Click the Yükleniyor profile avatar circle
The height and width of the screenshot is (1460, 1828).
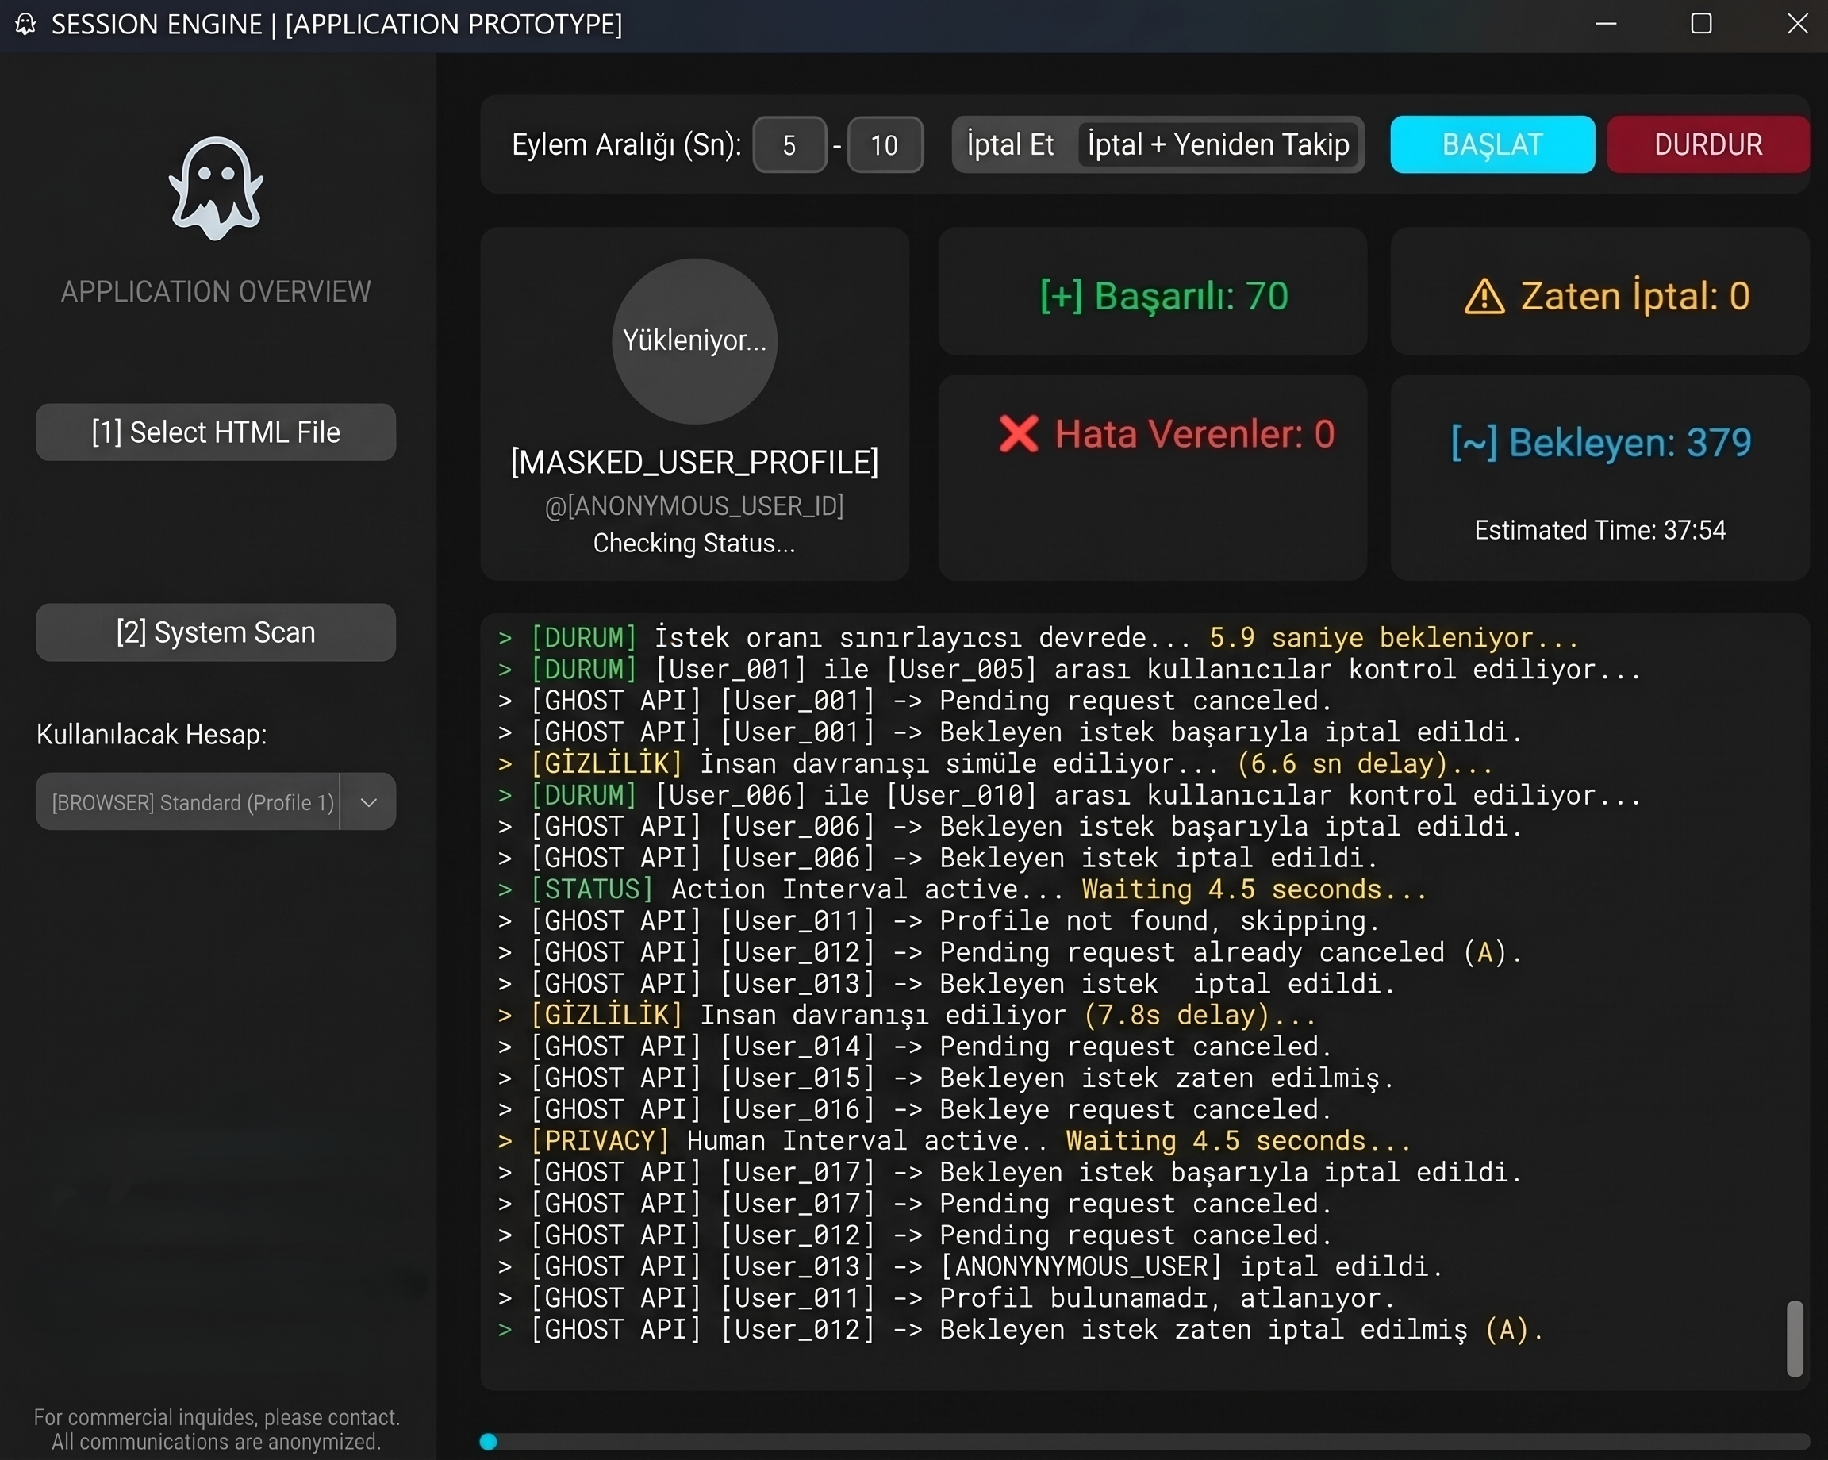click(694, 341)
